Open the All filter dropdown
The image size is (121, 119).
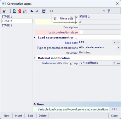104,11
